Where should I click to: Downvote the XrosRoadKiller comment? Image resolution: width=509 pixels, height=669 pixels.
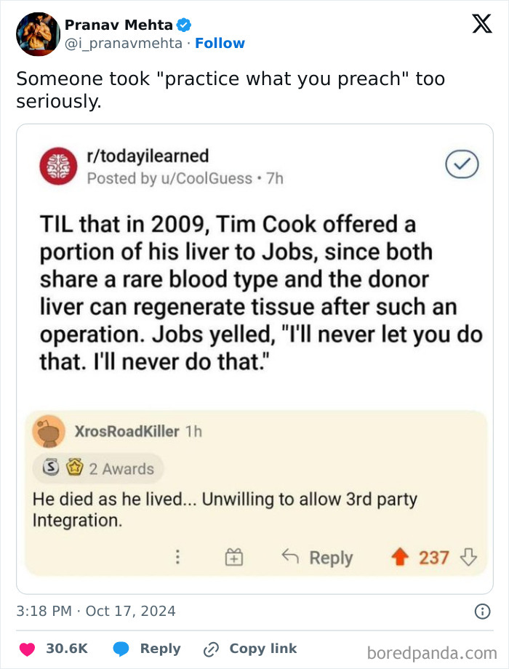(x=469, y=558)
